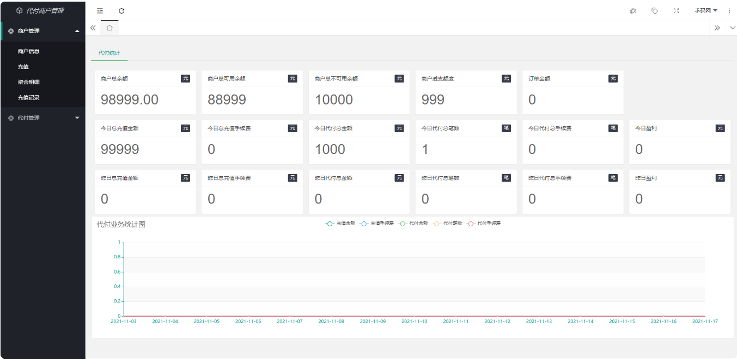The image size is (737, 359).
Task: Open 商户信息 in the sidebar
Action: point(29,51)
